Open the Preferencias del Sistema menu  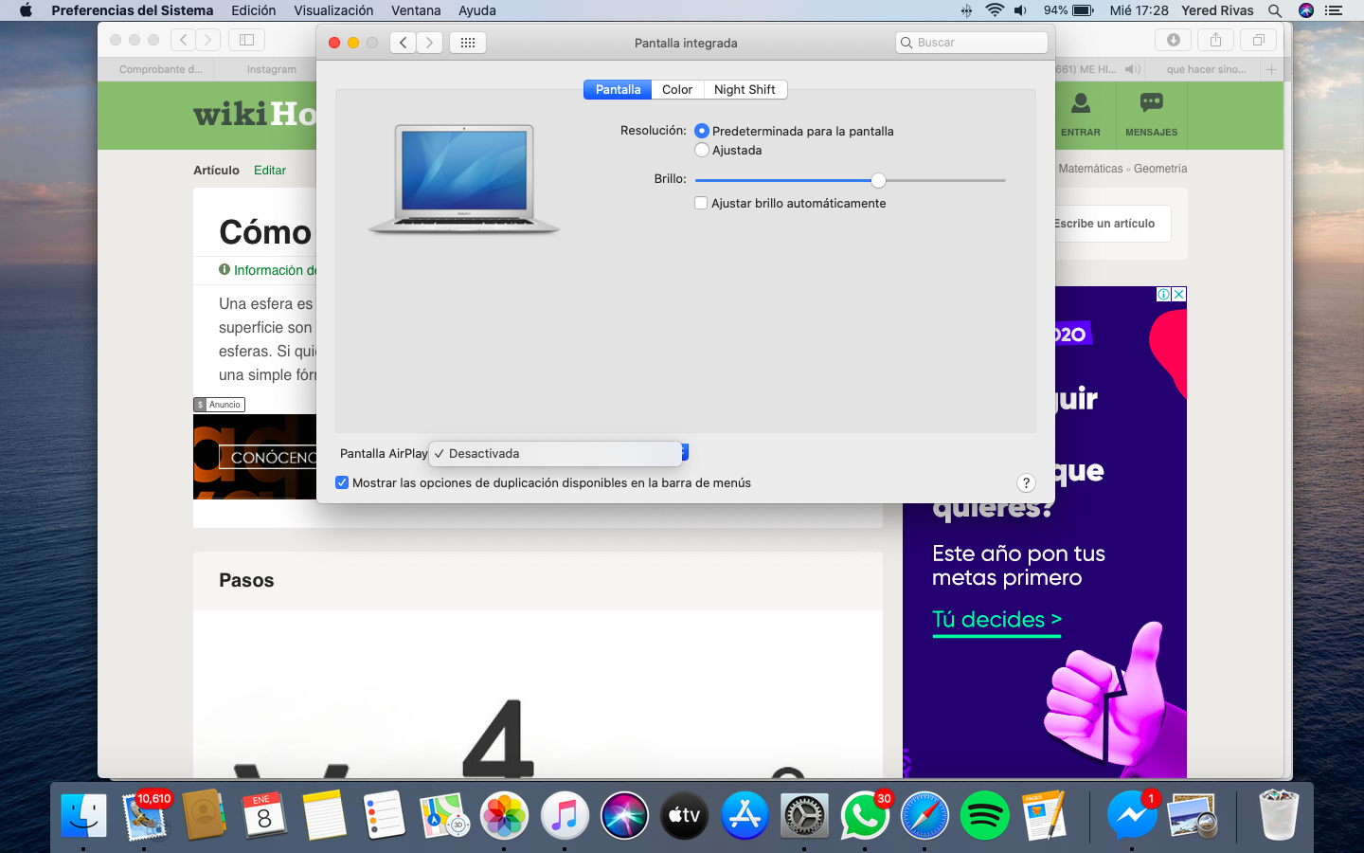pyautogui.click(x=133, y=10)
